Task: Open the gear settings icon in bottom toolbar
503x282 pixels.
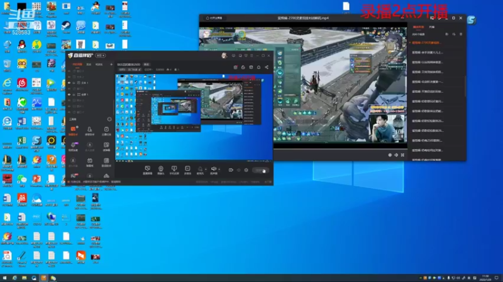Action: (246, 170)
